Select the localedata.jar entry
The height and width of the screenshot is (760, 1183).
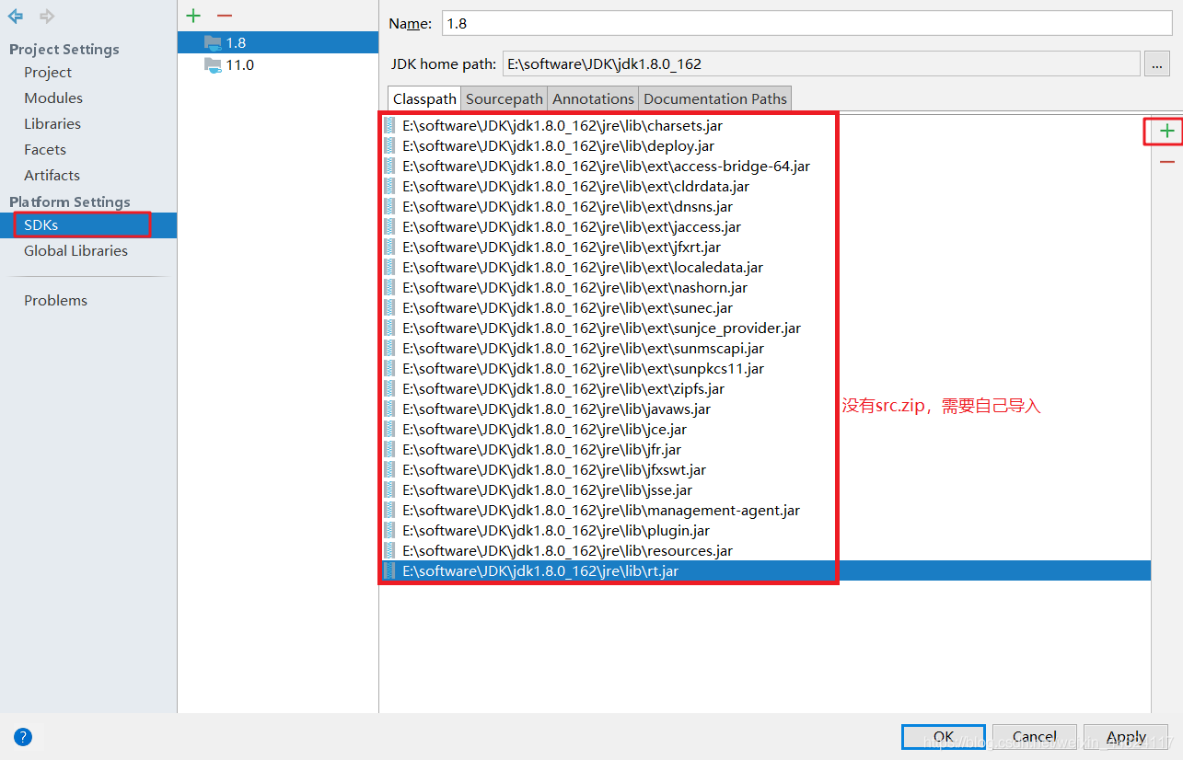764,267
